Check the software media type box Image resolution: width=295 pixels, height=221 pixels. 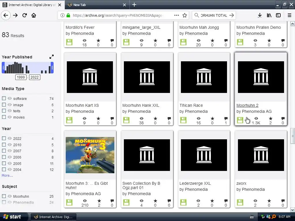4,98
